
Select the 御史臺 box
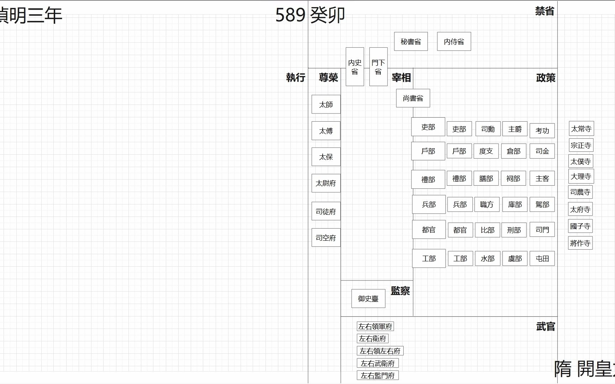pos(368,299)
